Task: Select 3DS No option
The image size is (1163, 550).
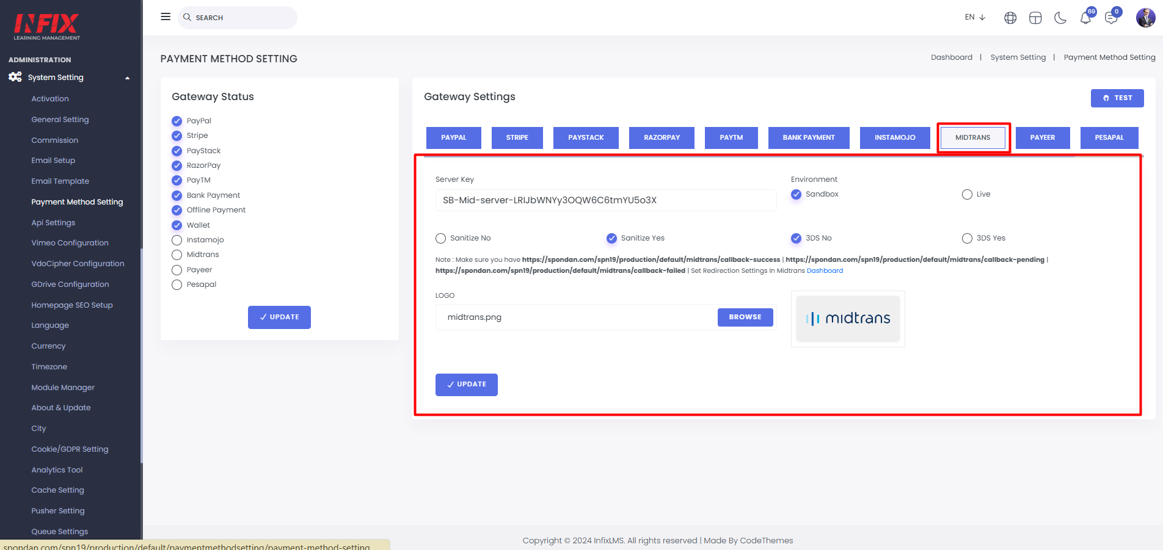Action: click(796, 238)
